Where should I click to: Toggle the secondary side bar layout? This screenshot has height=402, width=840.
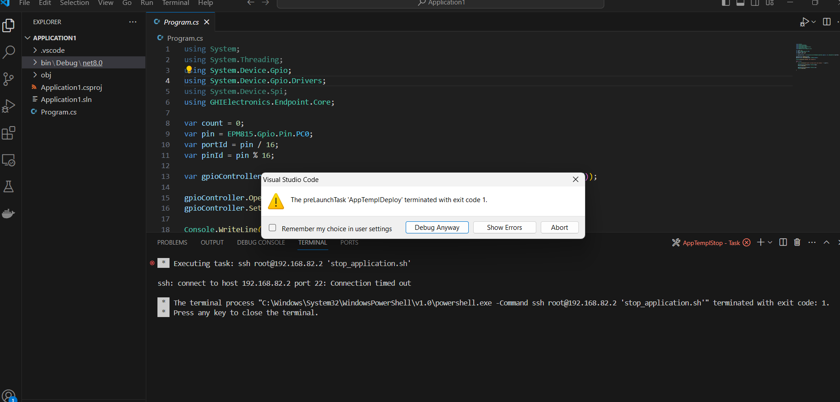point(755,3)
